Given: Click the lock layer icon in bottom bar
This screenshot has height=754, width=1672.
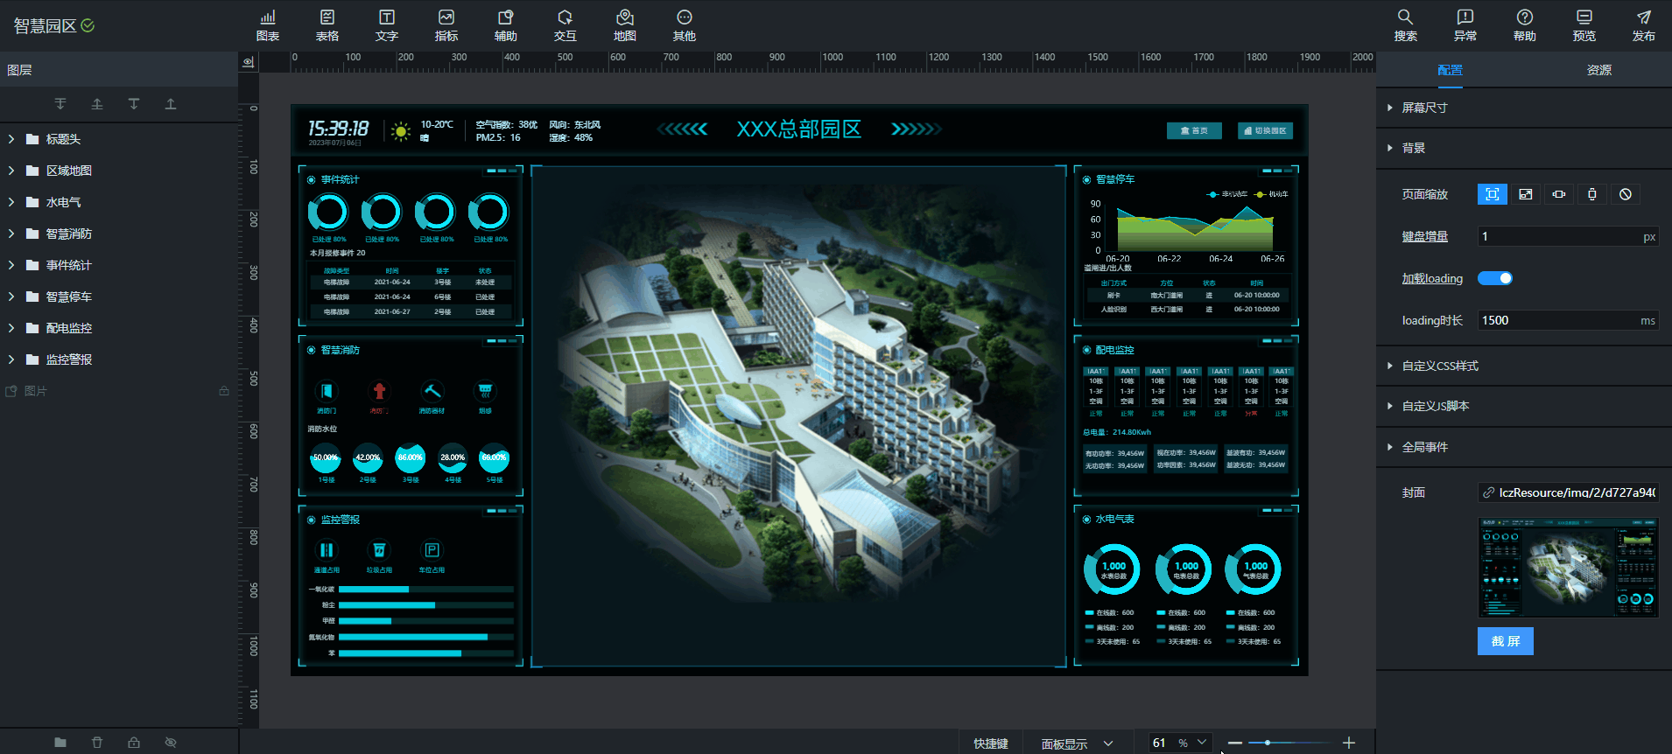Looking at the screenshot, I should (134, 742).
